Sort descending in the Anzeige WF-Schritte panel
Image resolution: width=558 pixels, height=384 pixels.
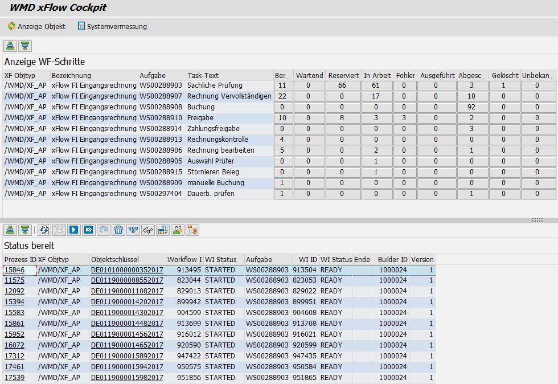[24, 46]
